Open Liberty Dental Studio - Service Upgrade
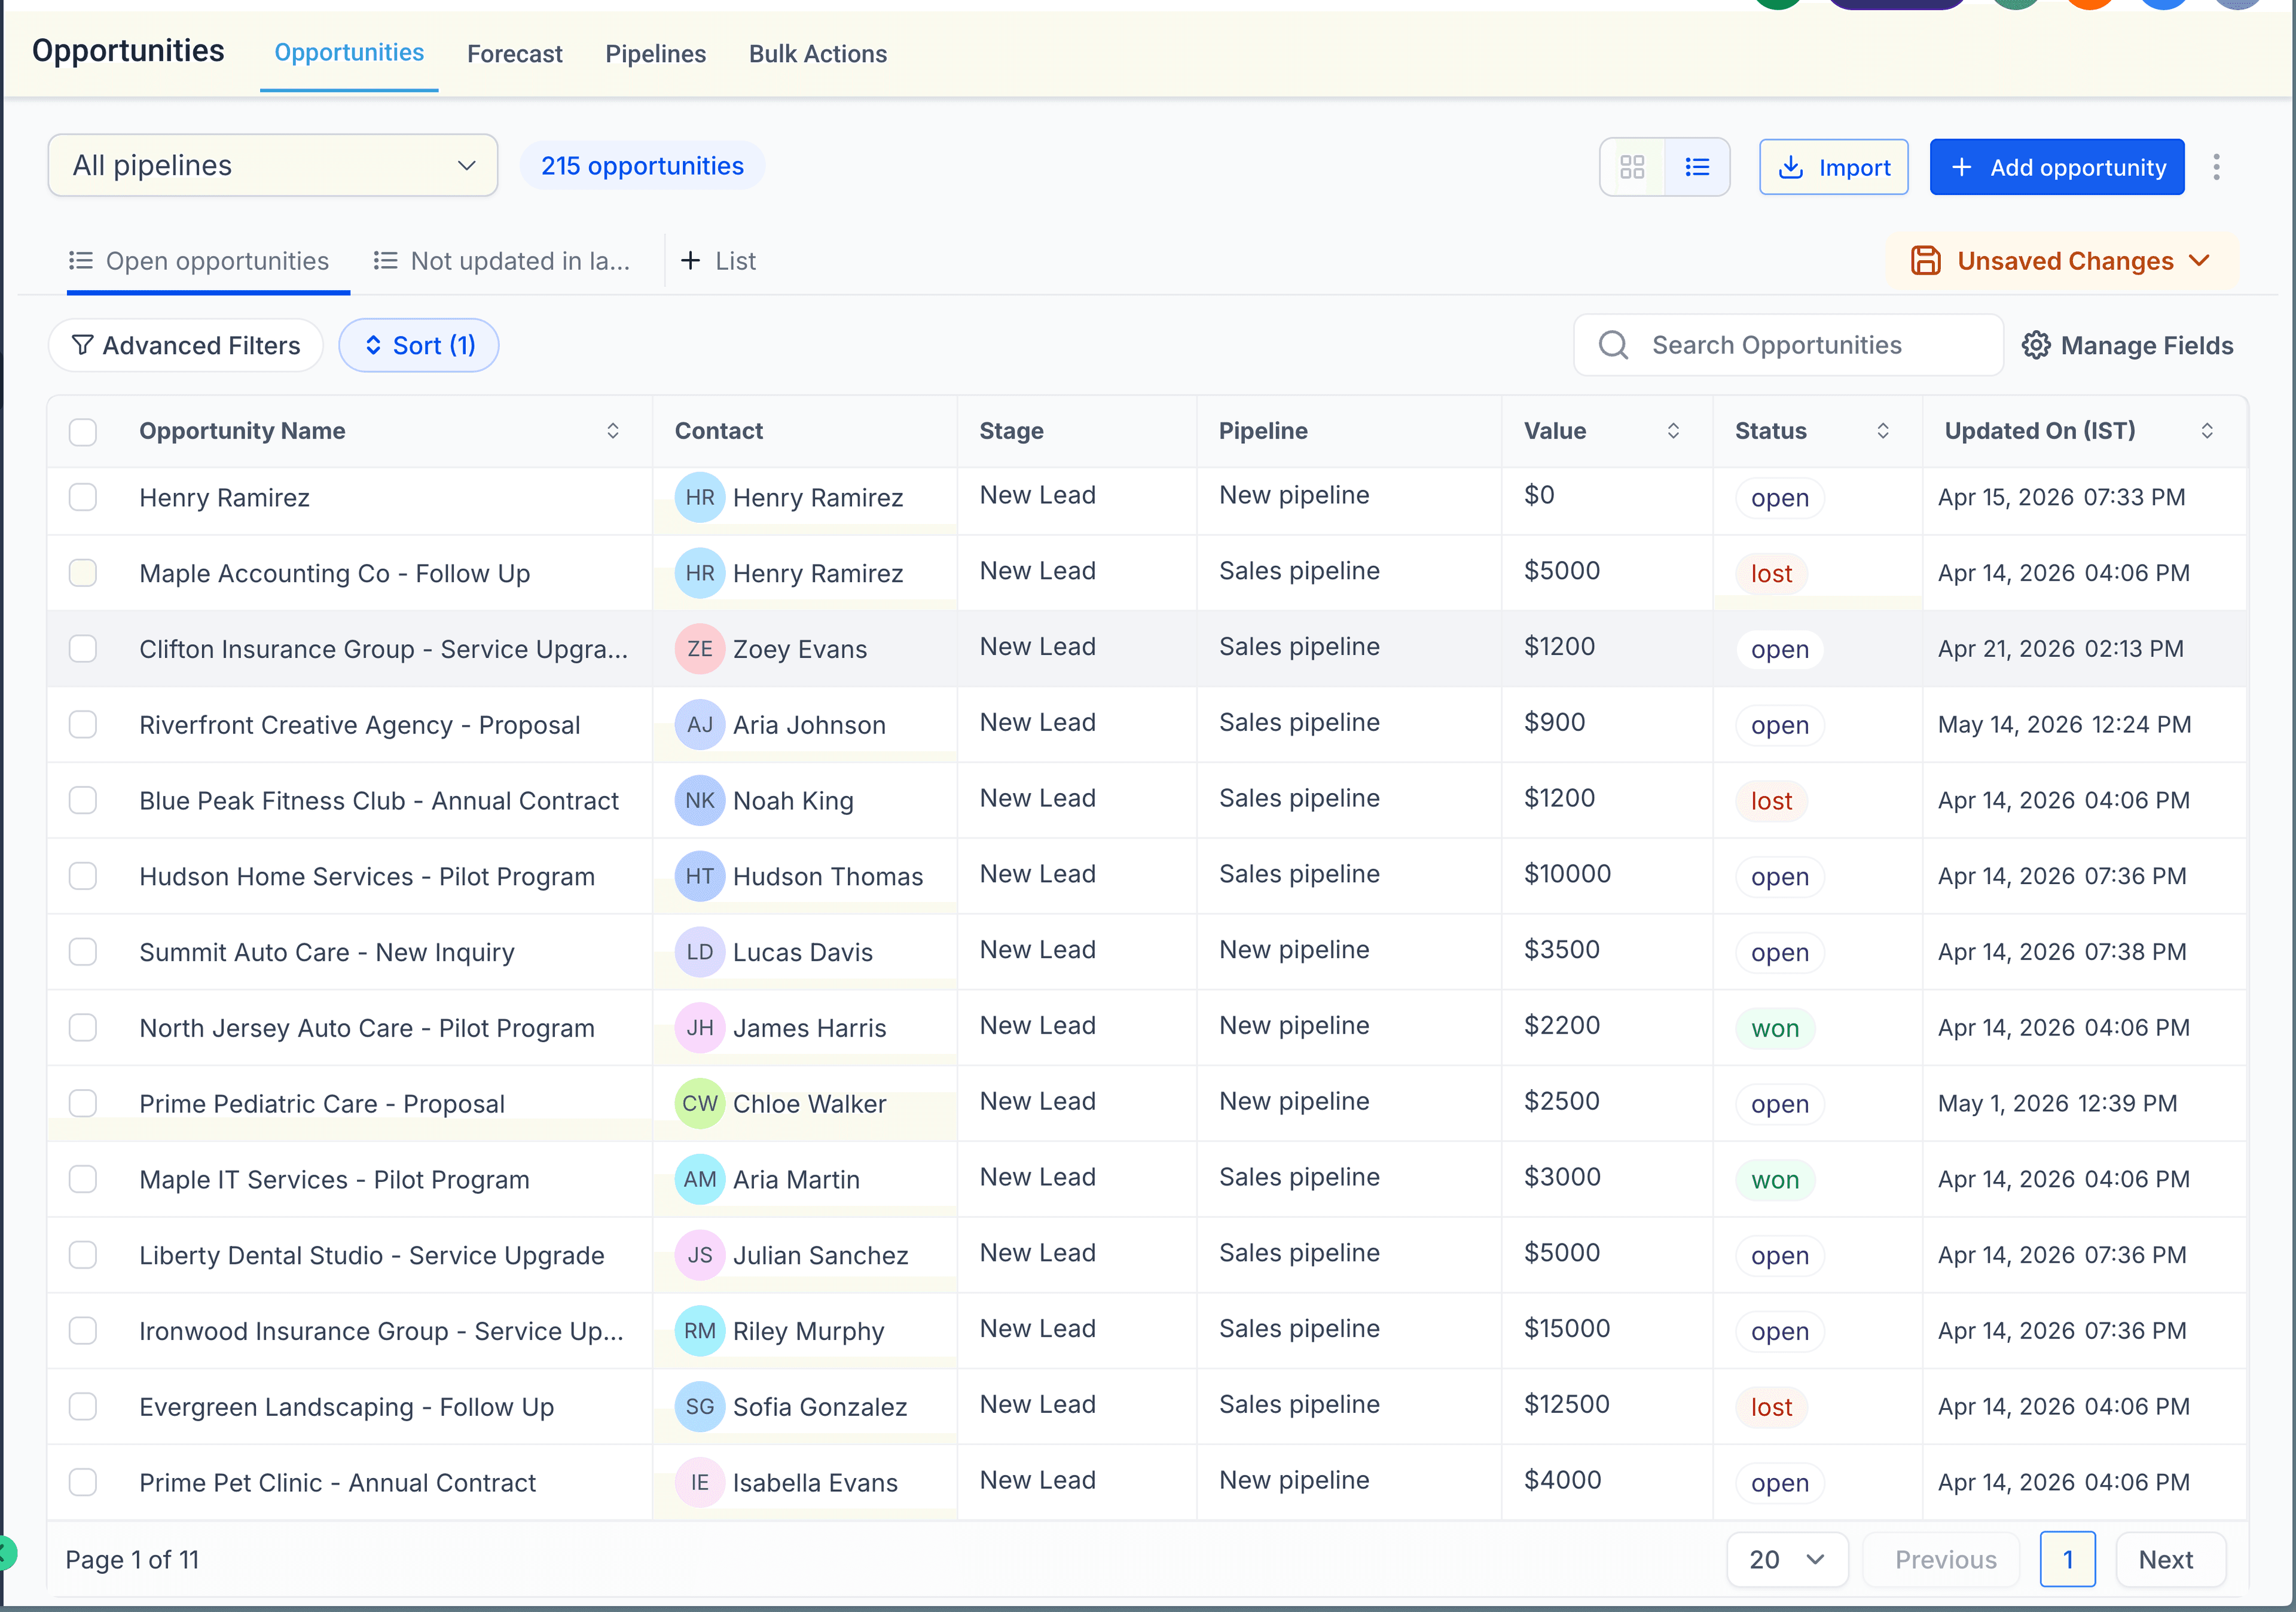 click(x=372, y=1256)
